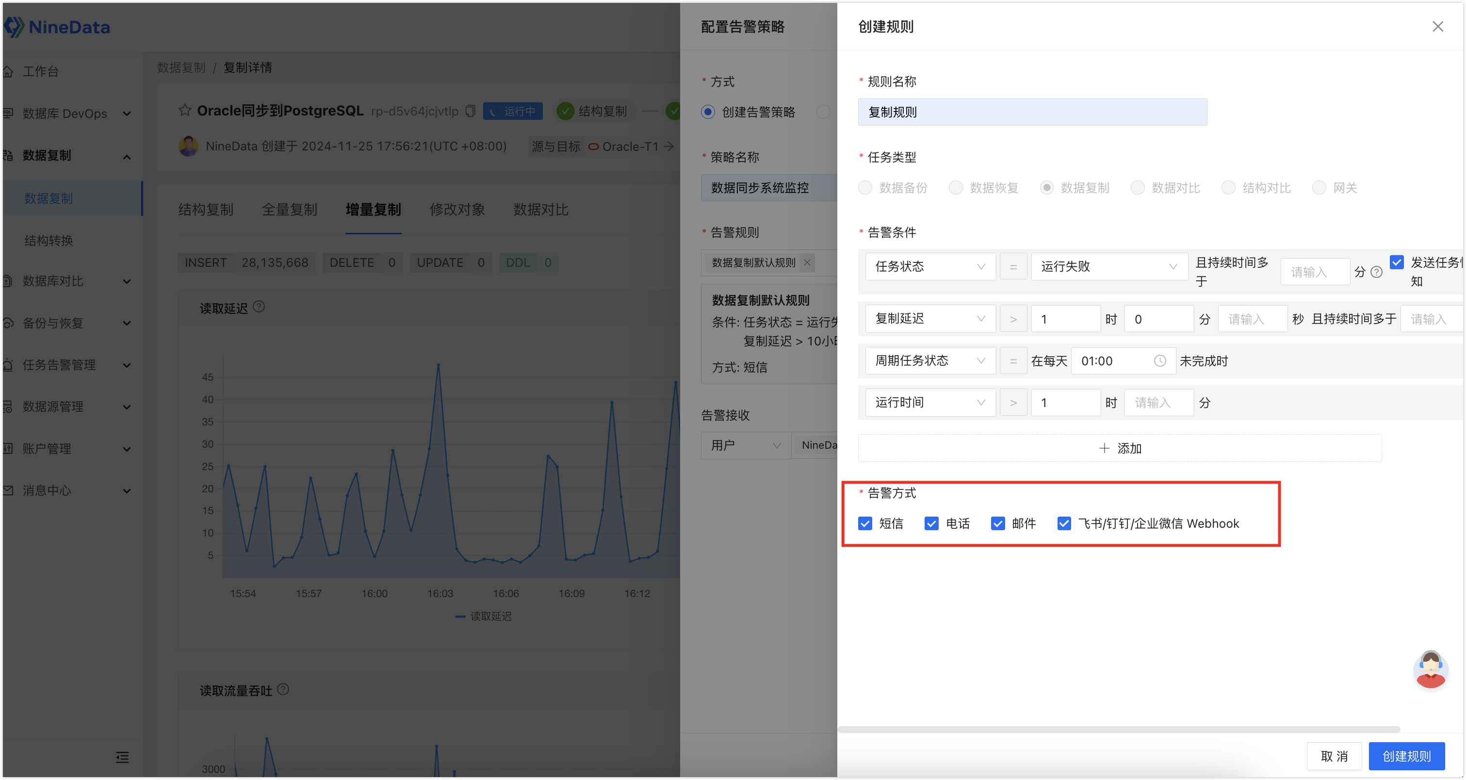Select the 数据备份 task type
The image size is (1466, 780).
click(865, 188)
